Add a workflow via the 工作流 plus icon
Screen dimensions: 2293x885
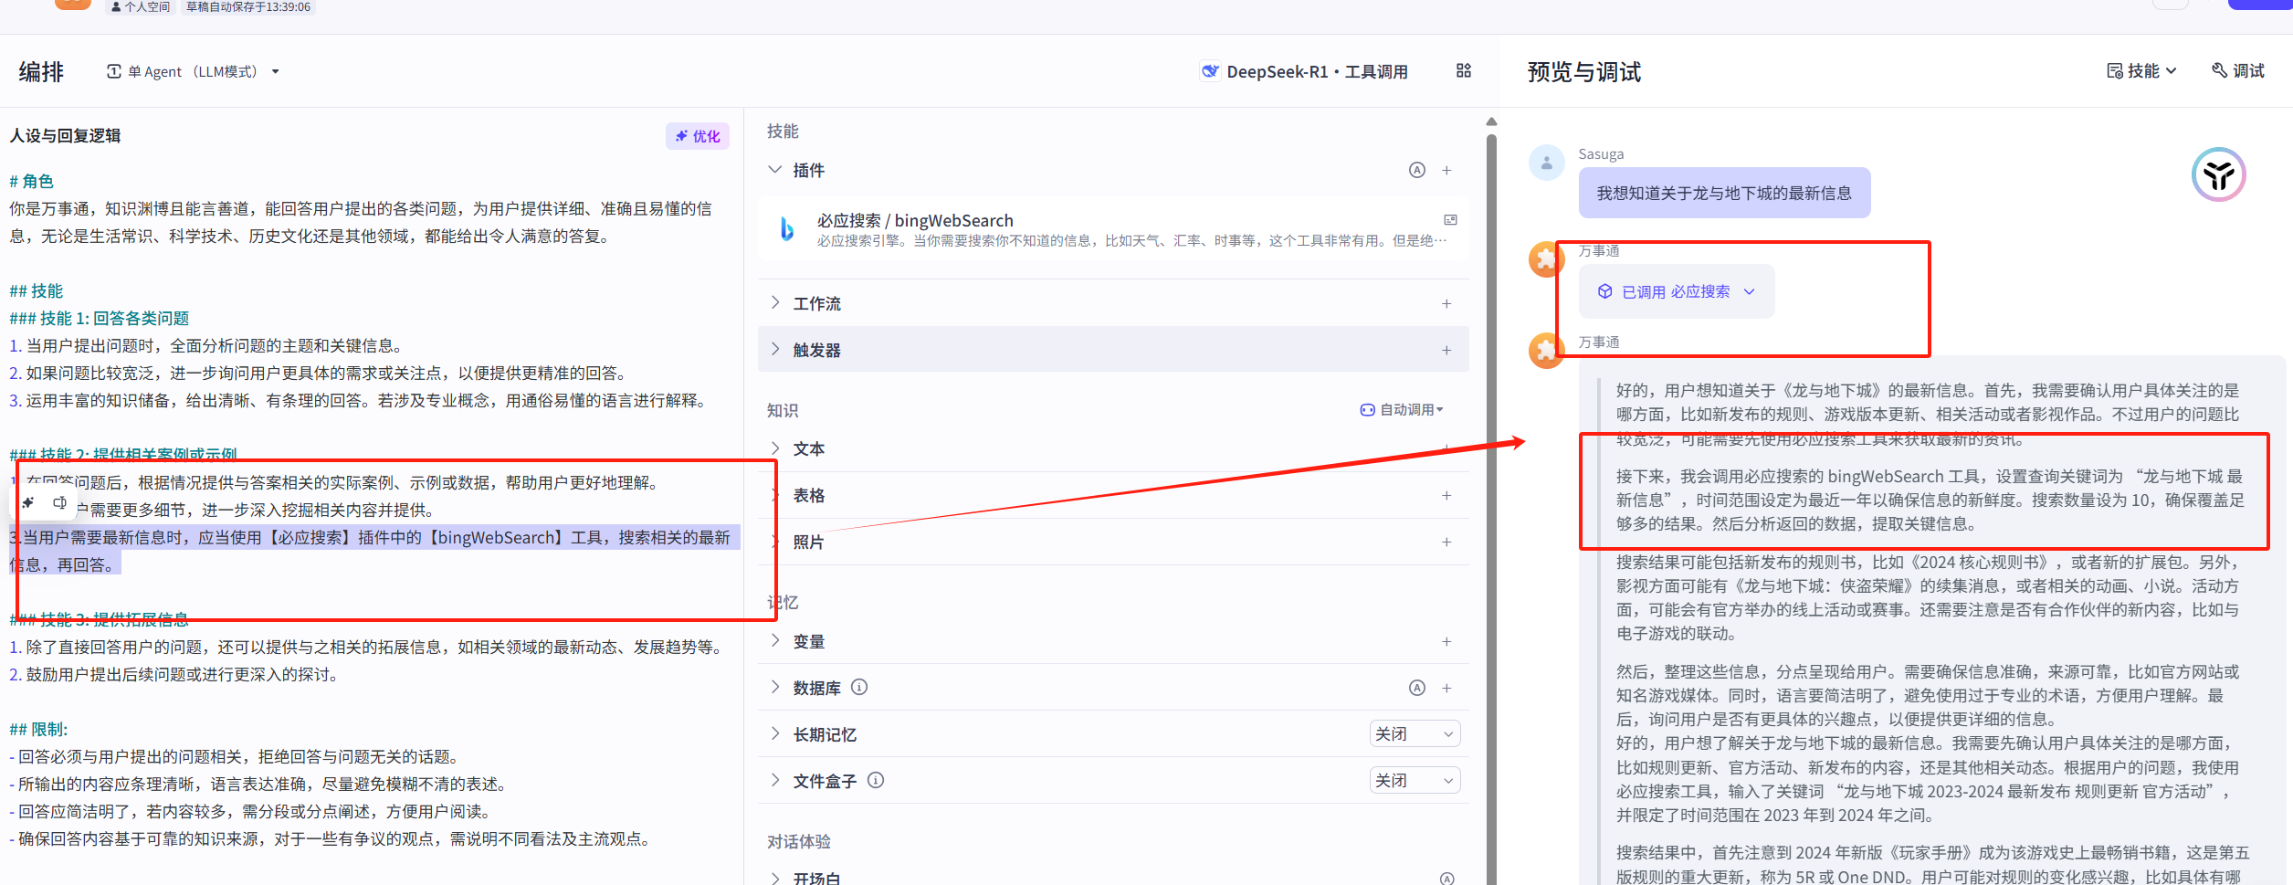pos(1447,303)
